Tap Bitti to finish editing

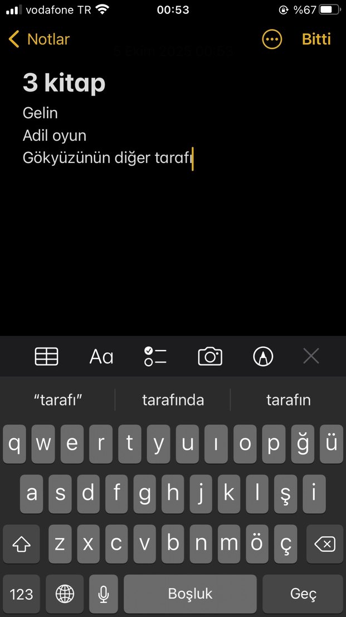(316, 39)
